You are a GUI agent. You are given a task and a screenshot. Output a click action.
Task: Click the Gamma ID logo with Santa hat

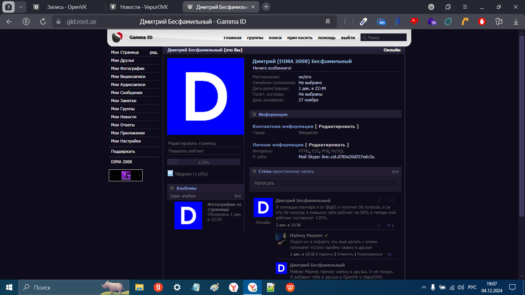click(117, 37)
